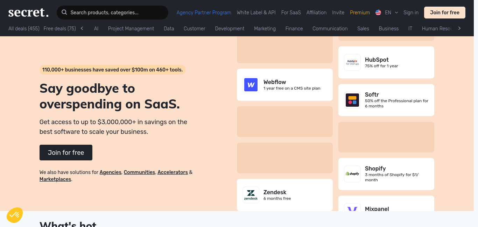
Task: Open the Agencies solutions link
Action: 111,172
